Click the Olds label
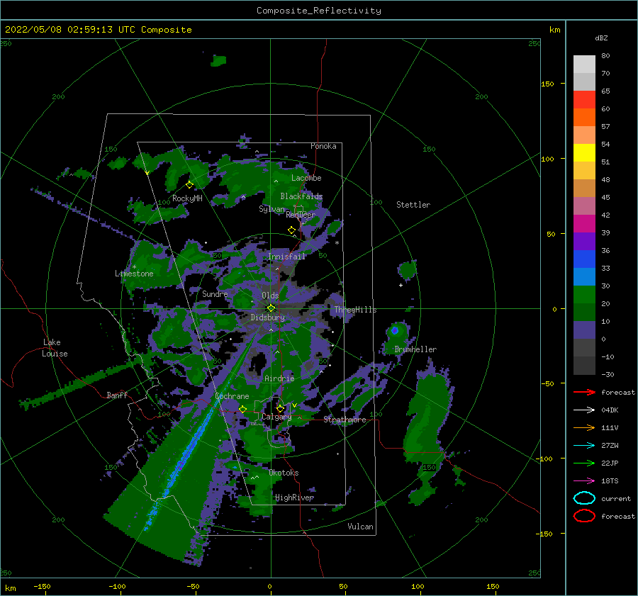The height and width of the screenshot is (596, 638). click(x=270, y=296)
